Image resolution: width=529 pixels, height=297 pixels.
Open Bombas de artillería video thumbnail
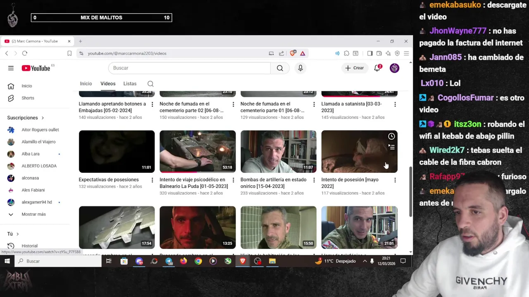pyautogui.click(x=279, y=152)
